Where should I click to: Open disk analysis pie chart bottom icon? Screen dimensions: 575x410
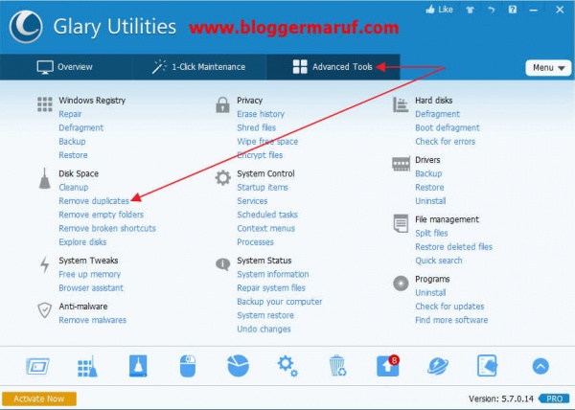pos(238,366)
